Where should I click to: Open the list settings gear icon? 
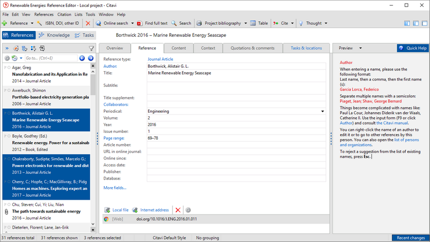(7, 58)
